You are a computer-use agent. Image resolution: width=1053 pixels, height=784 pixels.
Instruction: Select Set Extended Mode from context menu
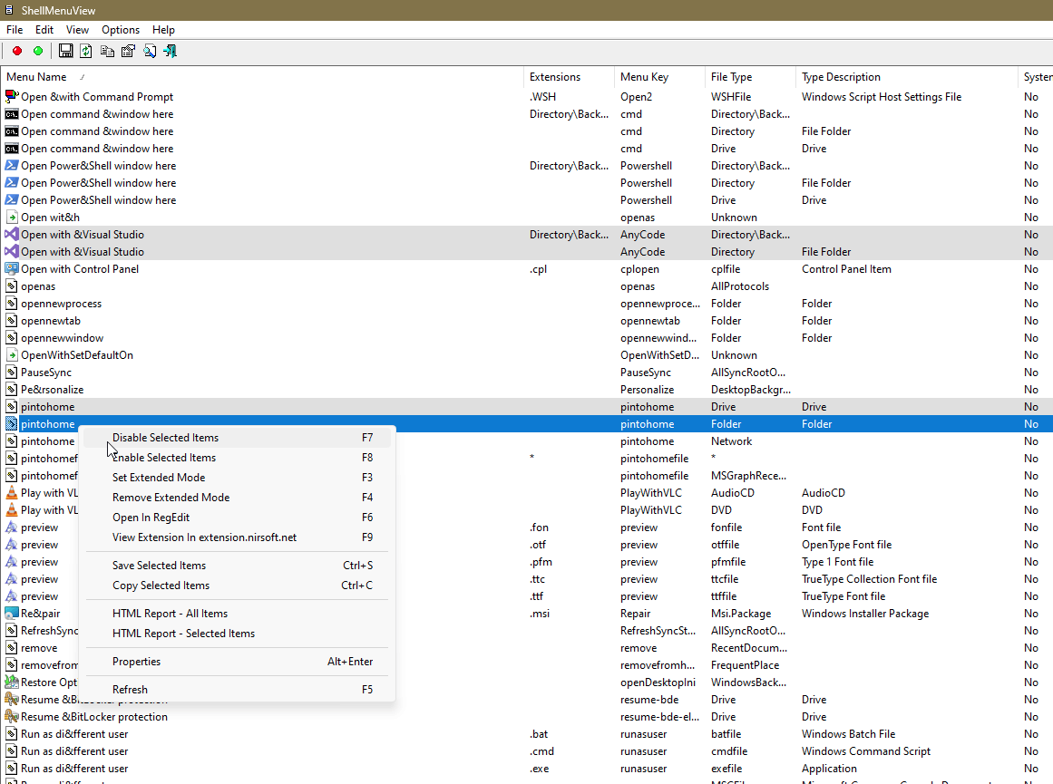[x=237, y=478]
